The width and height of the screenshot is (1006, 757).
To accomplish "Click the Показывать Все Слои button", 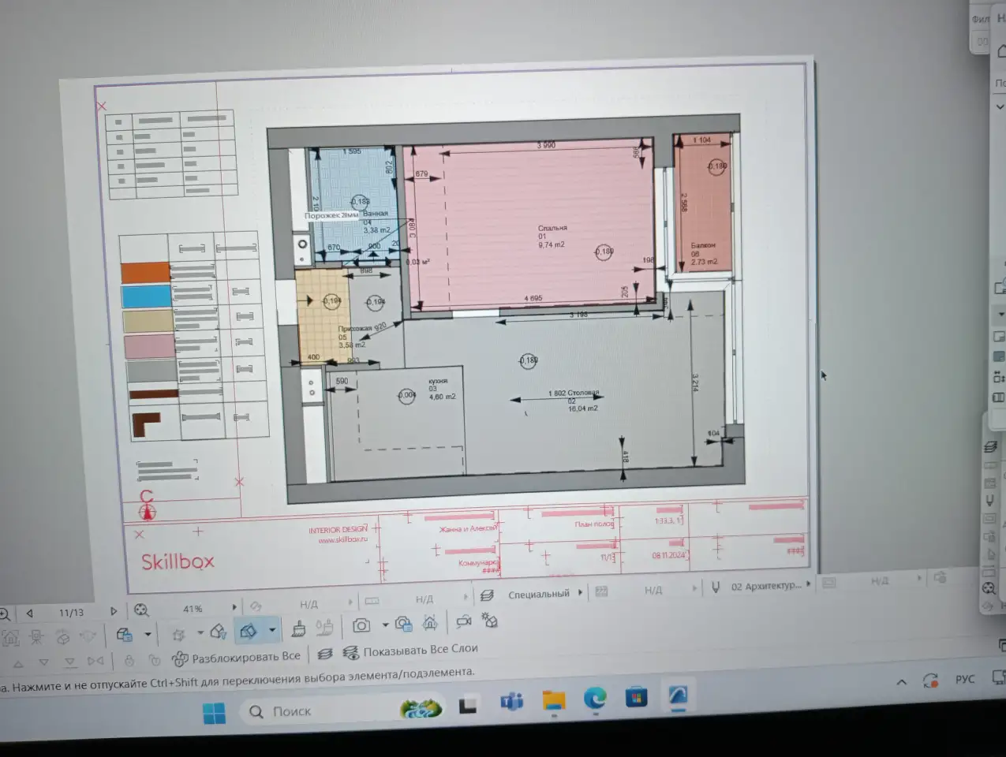I will tap(411, 651).
